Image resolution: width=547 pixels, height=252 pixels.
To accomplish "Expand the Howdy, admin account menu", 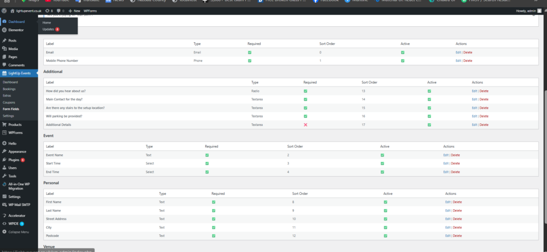I will pyautogui.click(x=528, y=11).
